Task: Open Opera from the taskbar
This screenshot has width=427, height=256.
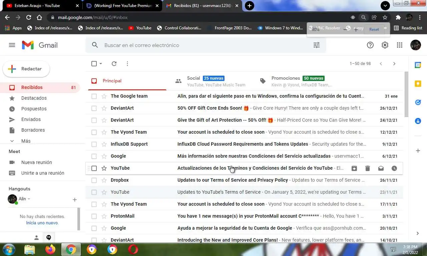Action: (x=133, y=249)
